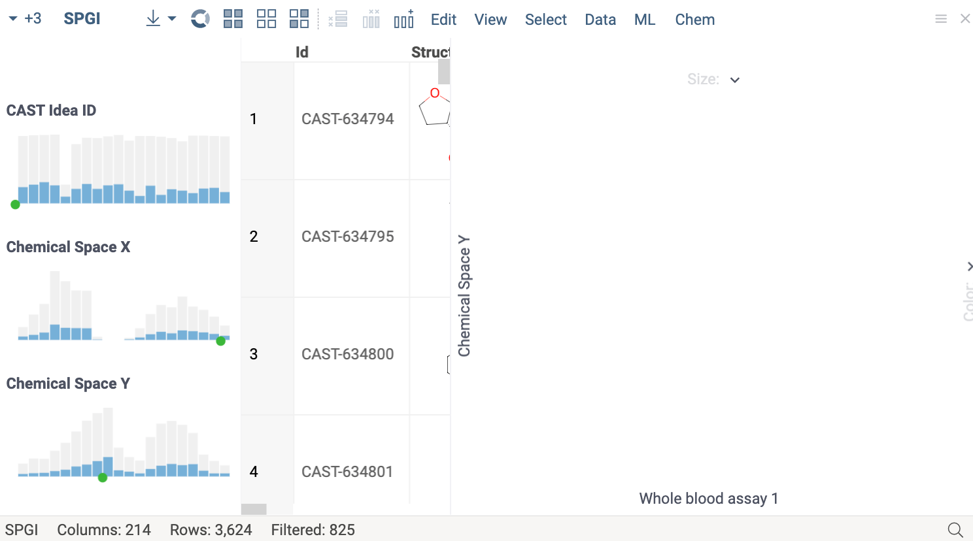The width and height of the screenshot is (973, 541).
Task: Select row 3 CAST-634800 in the grid
Action: click(x=347, y=353)
